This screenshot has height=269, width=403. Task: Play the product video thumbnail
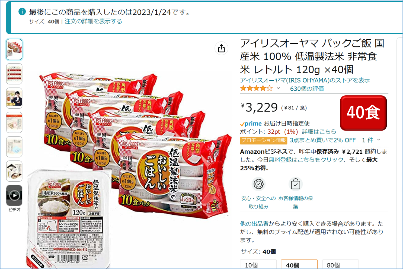click(14, 195)
